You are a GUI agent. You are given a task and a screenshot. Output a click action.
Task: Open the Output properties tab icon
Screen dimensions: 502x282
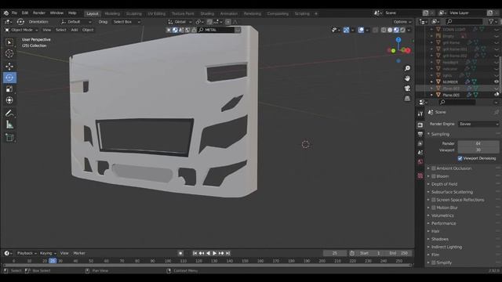(x=420, y=134)
